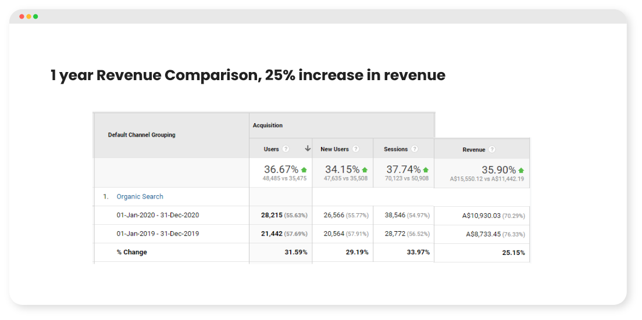This screenshot has height=320, width=642.
Task: Open the Organic Search channel link
Action: [x=140, y=196]
